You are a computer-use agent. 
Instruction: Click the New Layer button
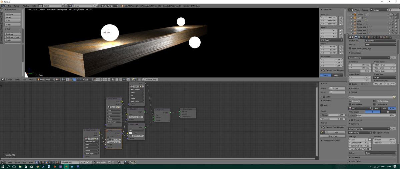(332, 136)
